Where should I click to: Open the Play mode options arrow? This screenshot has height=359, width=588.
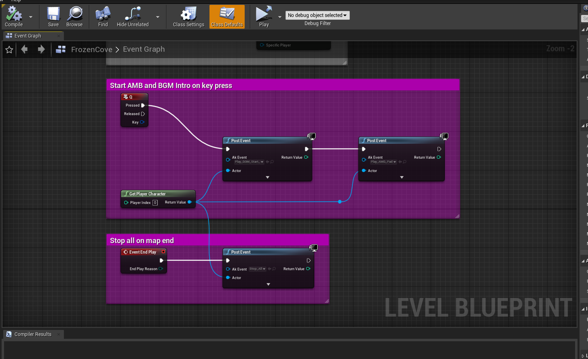point(280,17)
